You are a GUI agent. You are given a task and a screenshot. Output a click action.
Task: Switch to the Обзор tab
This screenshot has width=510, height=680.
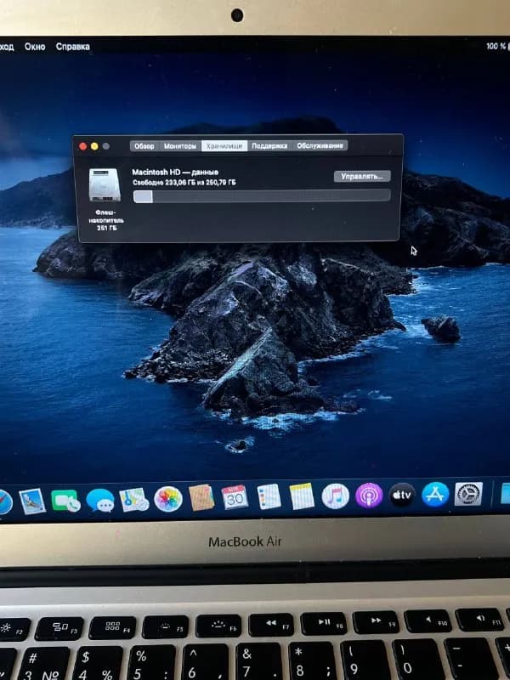click(144, 146)
